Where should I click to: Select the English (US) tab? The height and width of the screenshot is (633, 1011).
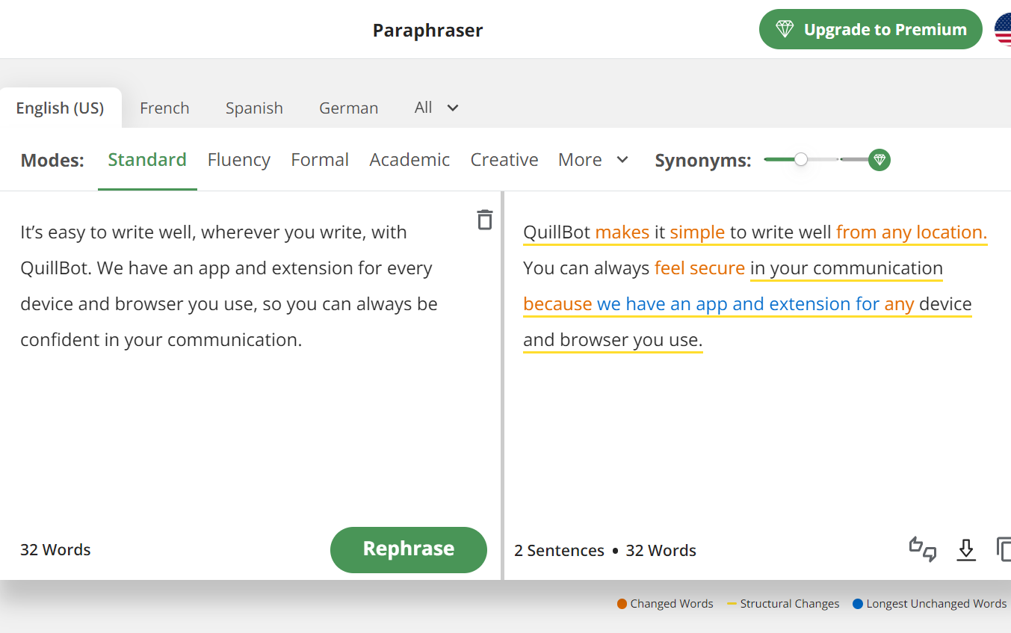pos(60,108)
